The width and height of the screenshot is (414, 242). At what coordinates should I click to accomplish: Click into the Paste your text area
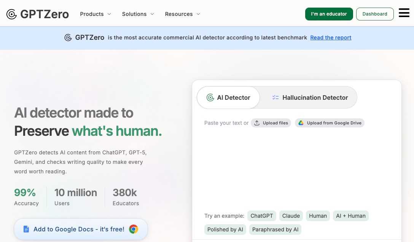click(x=297, y=167)
